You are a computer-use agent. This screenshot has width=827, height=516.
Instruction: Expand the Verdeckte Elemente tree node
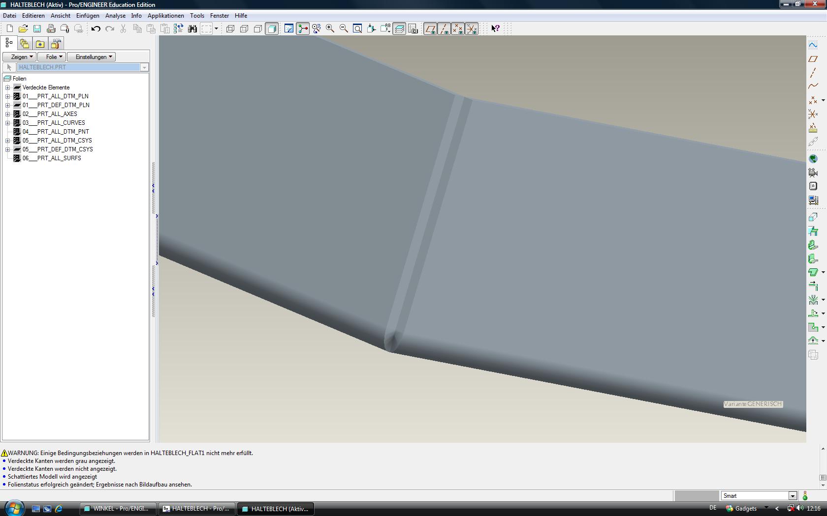(x=8, y=87)
